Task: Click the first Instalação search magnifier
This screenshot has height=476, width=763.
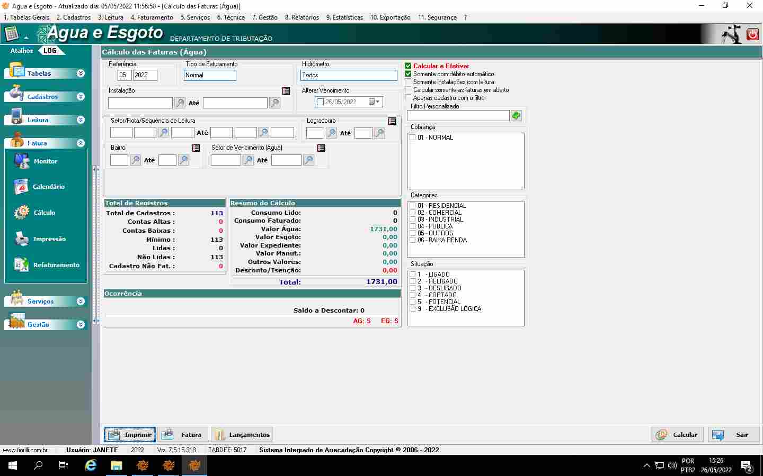Action: pos(180,103)
